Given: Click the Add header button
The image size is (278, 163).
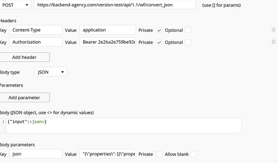Looking at the screenshot, I should point(24,57).
